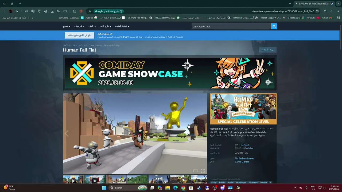Expand the تصفح store menu
The height and width of the screenshot is (192, 342).
pos(67,26)
